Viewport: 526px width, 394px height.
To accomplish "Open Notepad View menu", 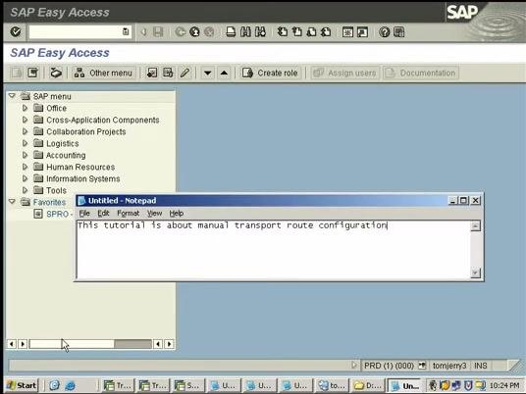I will (154, 213).
